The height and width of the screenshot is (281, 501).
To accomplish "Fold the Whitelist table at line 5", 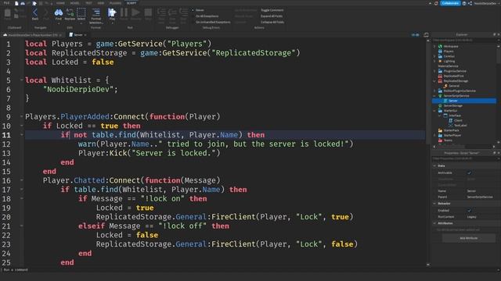I will 22,80.
